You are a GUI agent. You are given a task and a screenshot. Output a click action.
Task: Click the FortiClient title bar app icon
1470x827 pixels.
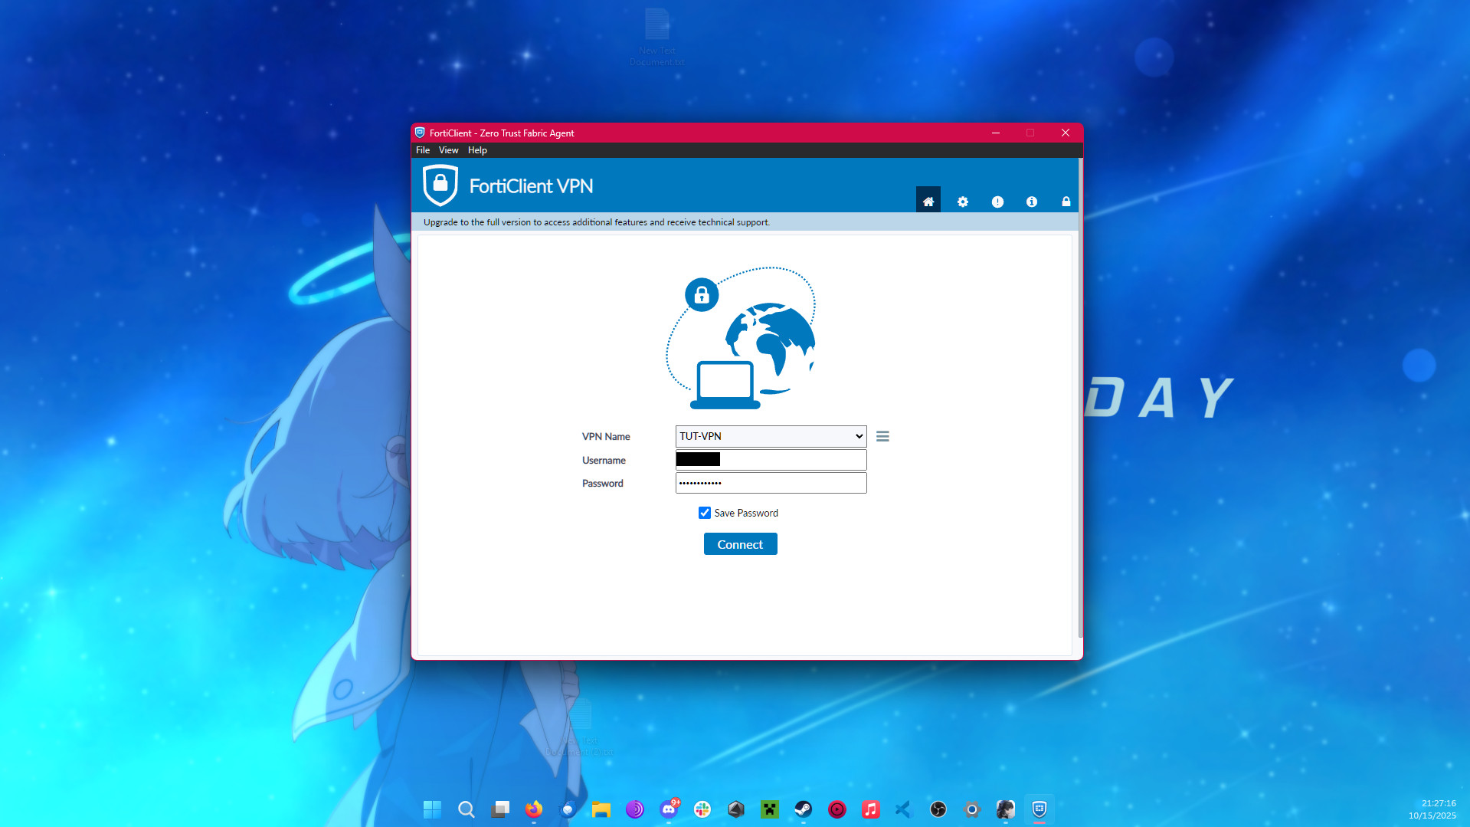(420, 133)
